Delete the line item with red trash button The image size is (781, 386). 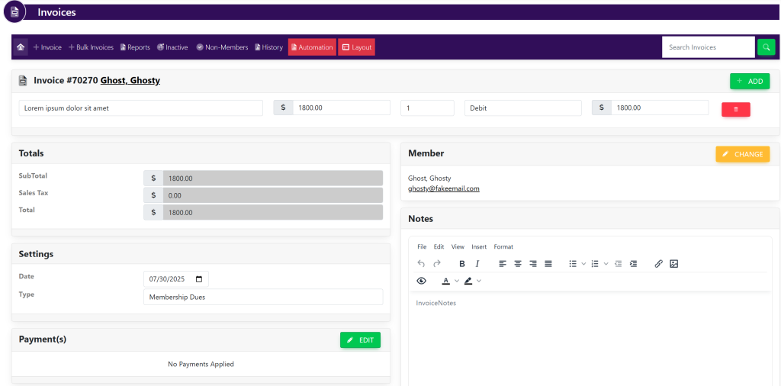tap(735, 109)
